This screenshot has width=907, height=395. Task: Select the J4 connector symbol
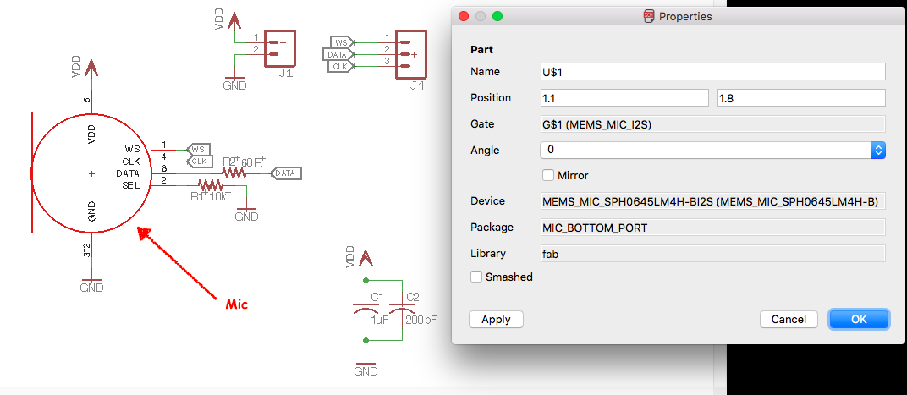[411, 54]
